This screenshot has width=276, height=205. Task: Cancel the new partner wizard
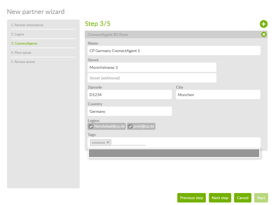(x=242, y=198)
